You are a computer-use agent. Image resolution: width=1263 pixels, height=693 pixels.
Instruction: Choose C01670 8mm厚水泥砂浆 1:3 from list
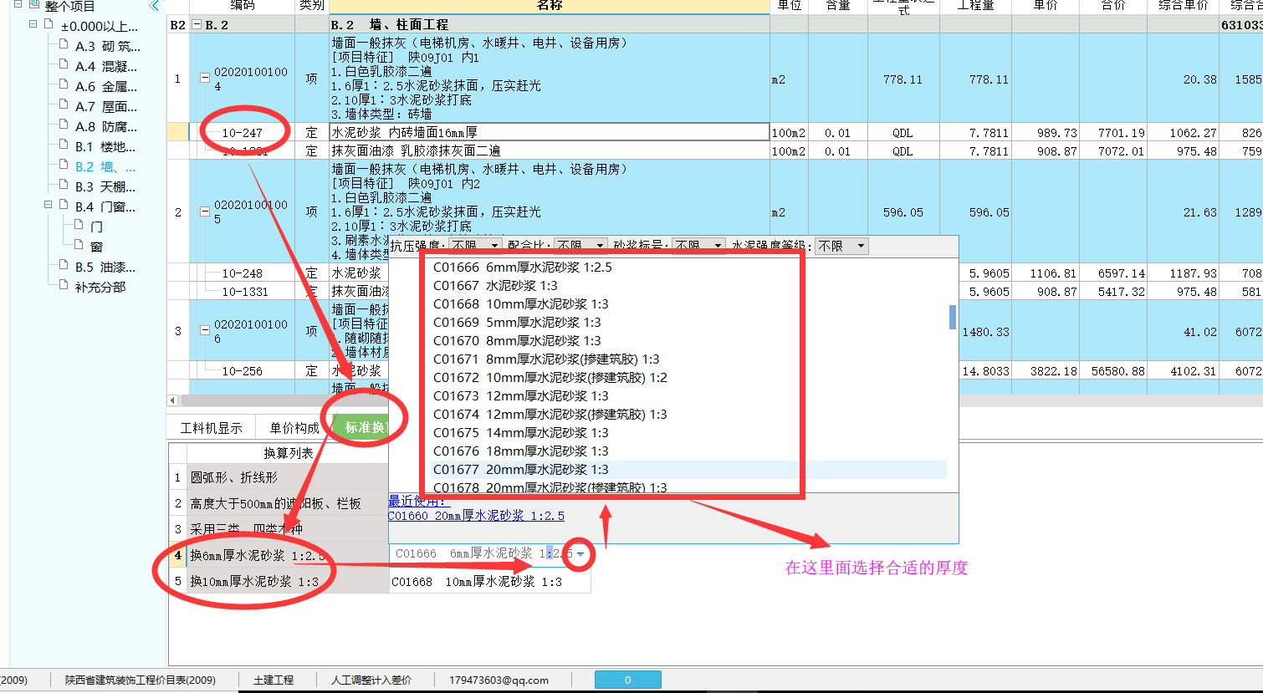point(517,341)
